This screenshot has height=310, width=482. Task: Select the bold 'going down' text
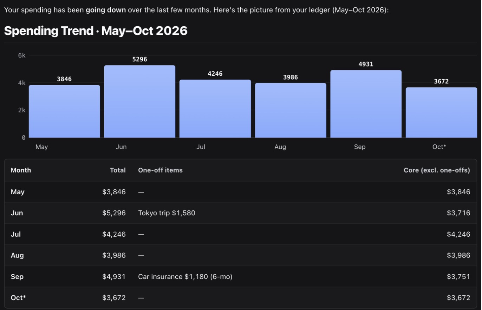[106, 10]
